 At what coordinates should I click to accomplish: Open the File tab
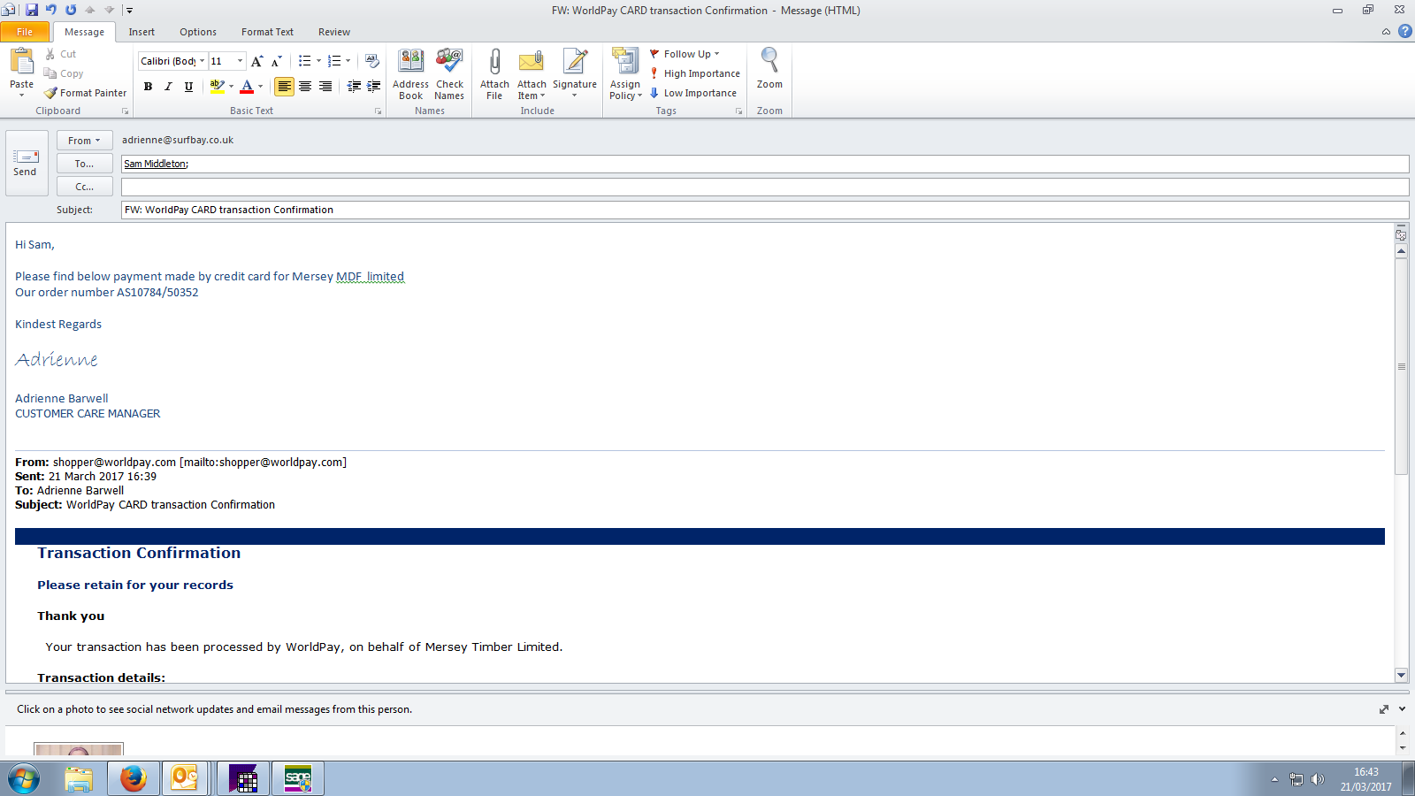(x=25, y=32)
